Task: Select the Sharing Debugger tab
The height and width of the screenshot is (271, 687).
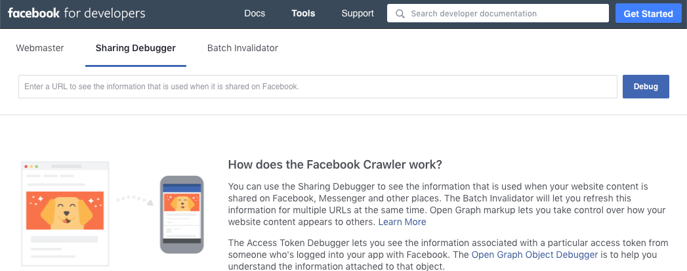Action: point(136,48)
